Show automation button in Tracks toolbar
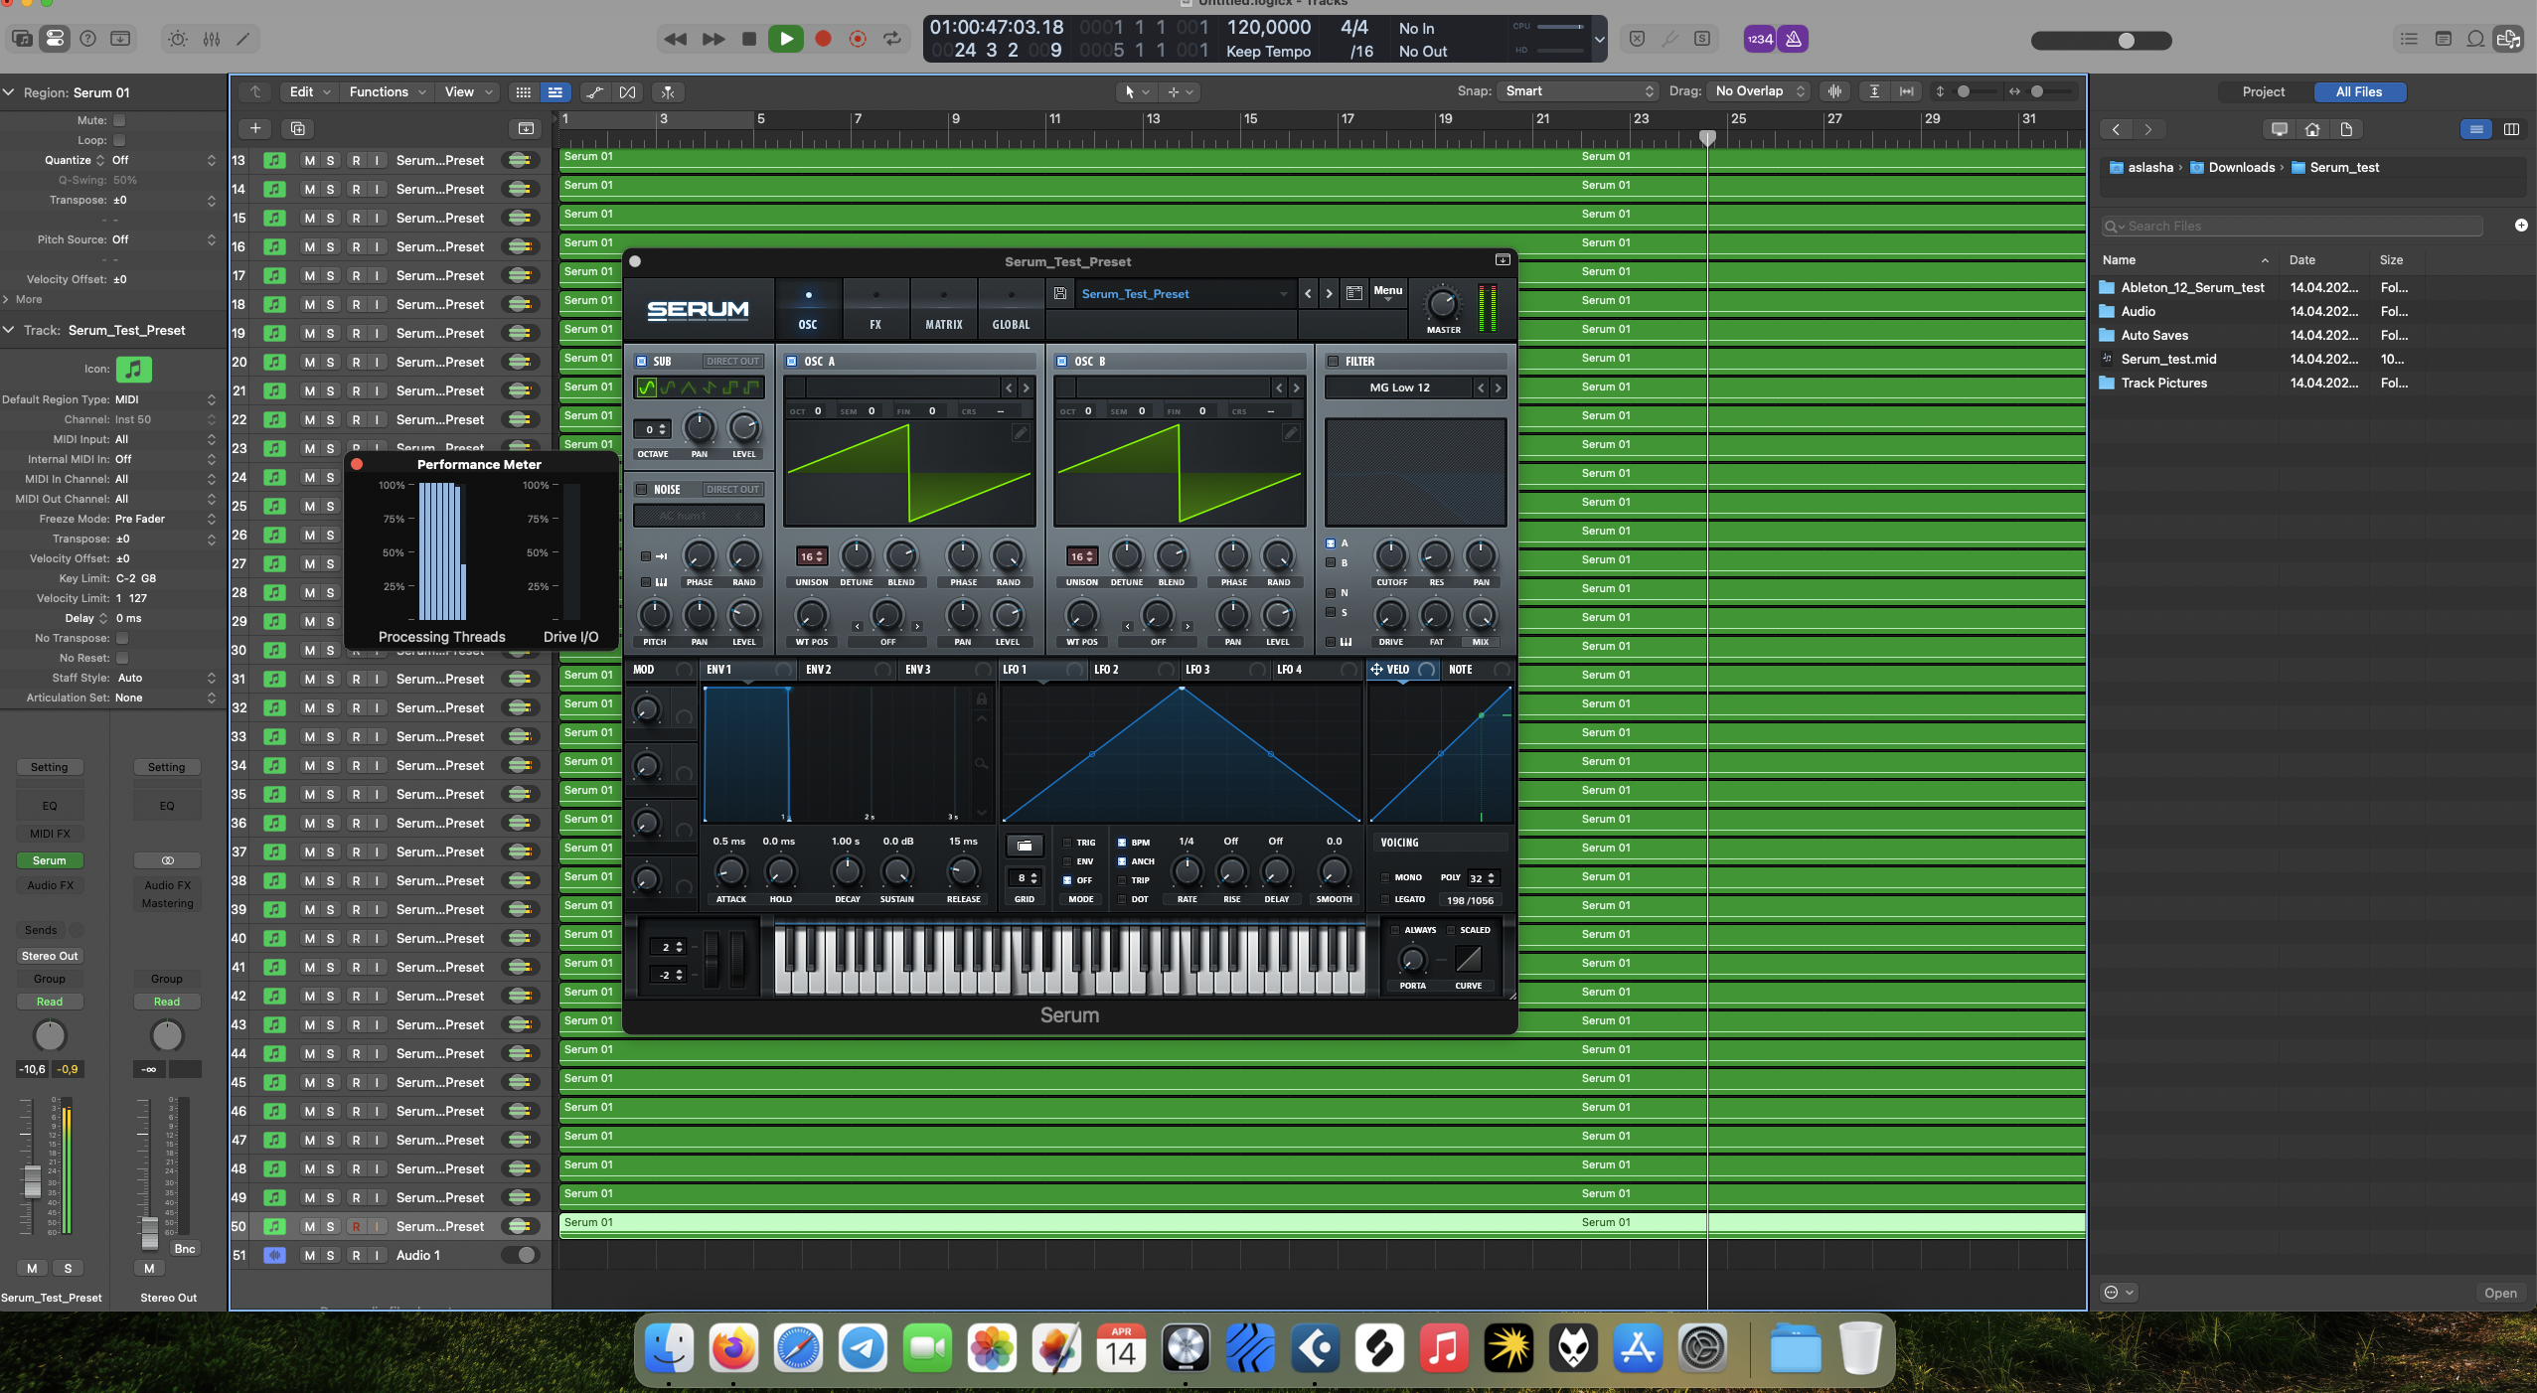 click(594, 91)
